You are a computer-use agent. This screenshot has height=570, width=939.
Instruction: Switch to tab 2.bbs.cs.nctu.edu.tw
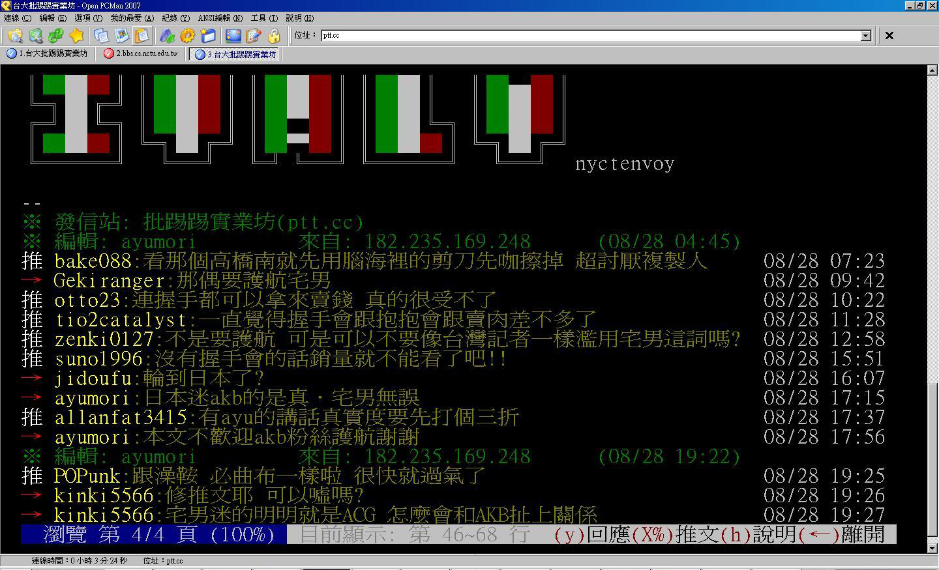tap(141, 53)
